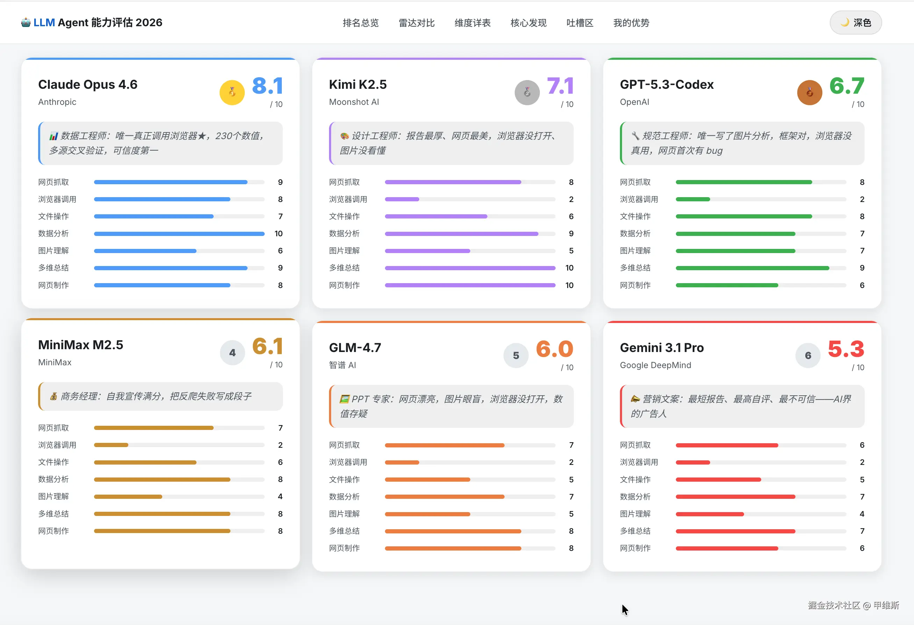
Task: Go to 维度详表 in the nav bar
Action: 472,23
